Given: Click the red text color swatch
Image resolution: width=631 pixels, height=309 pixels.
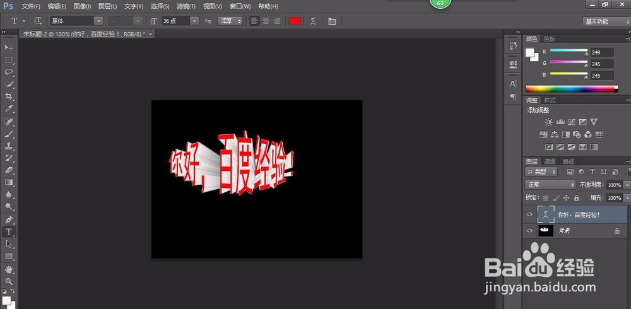Looking at the screenshot, I should click(295, 21).
